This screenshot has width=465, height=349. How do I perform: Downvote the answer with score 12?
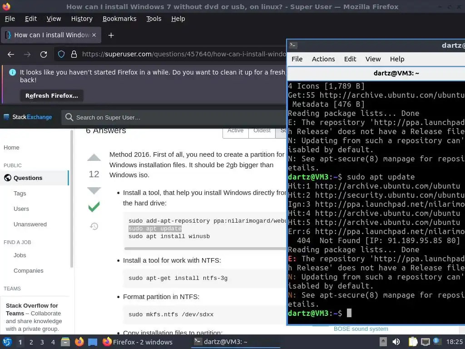coord(94,190)
